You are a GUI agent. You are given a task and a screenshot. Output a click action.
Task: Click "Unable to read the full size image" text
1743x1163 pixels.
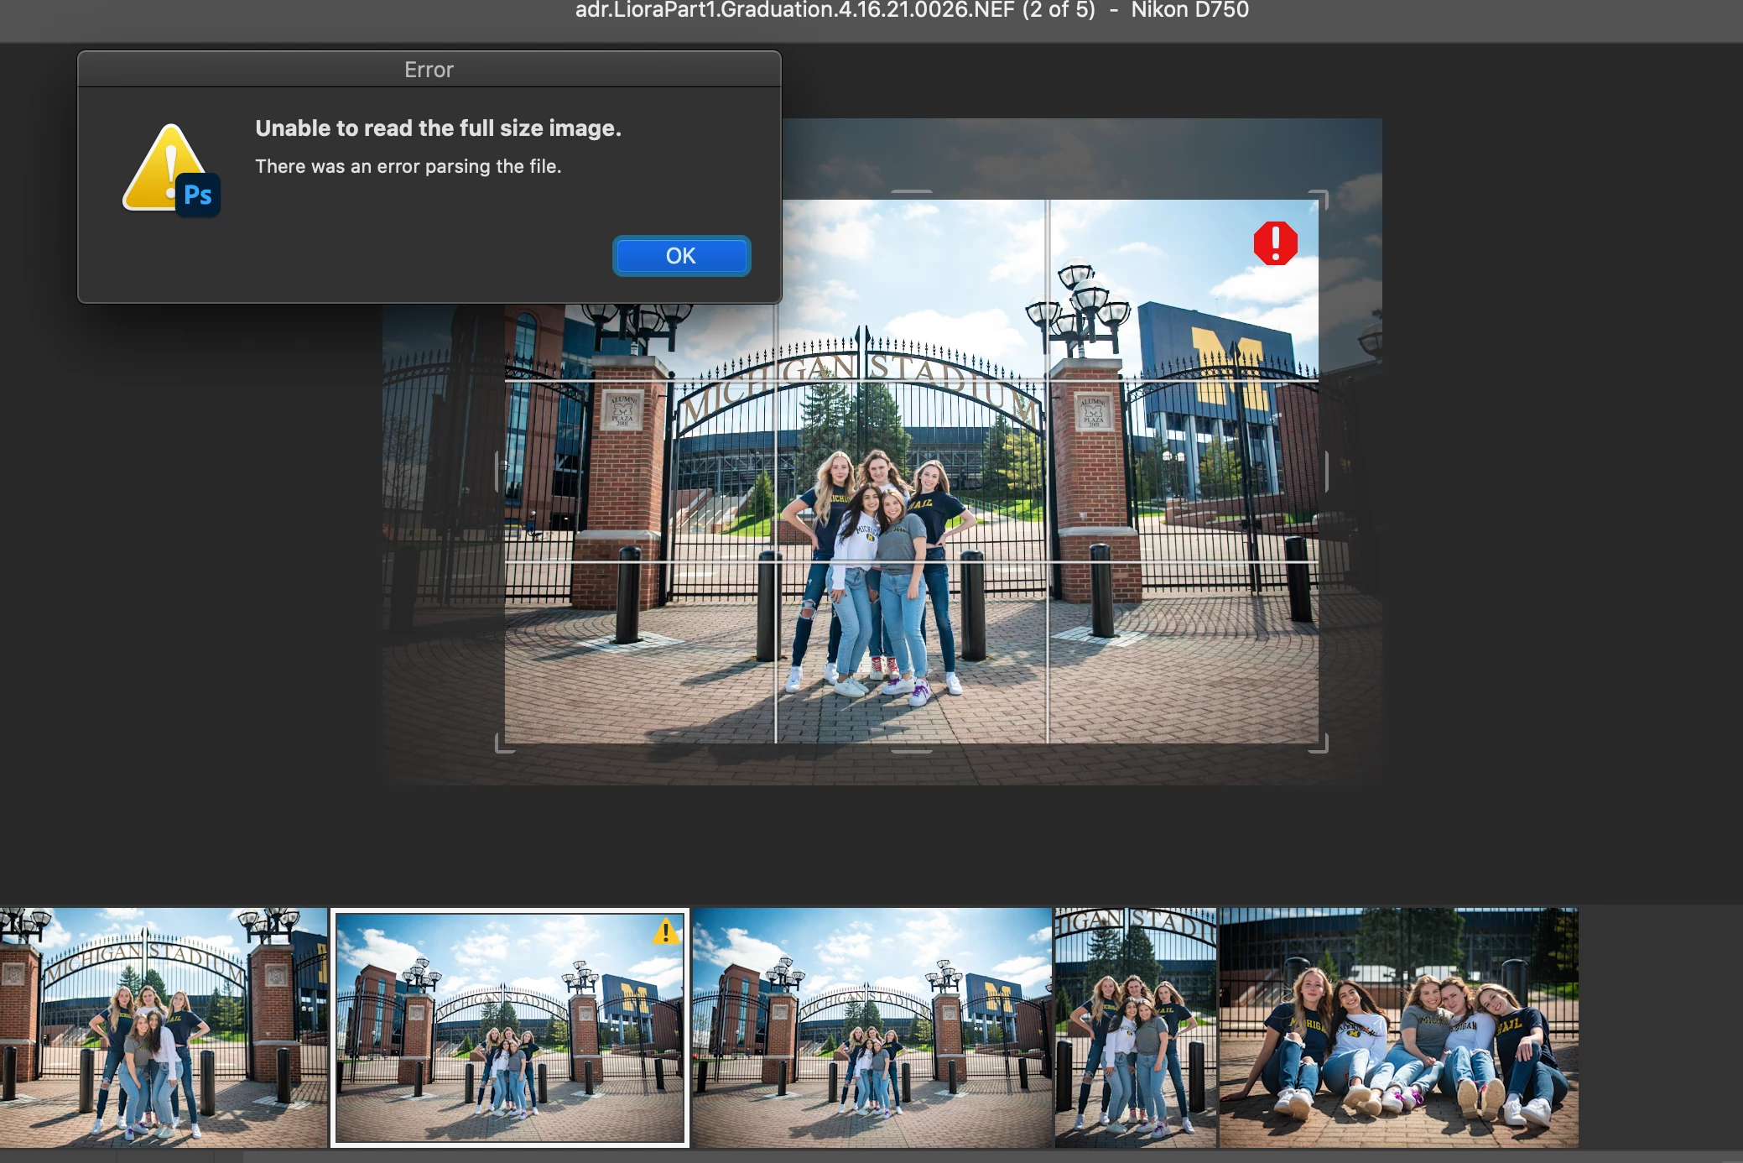coord(438,128)
